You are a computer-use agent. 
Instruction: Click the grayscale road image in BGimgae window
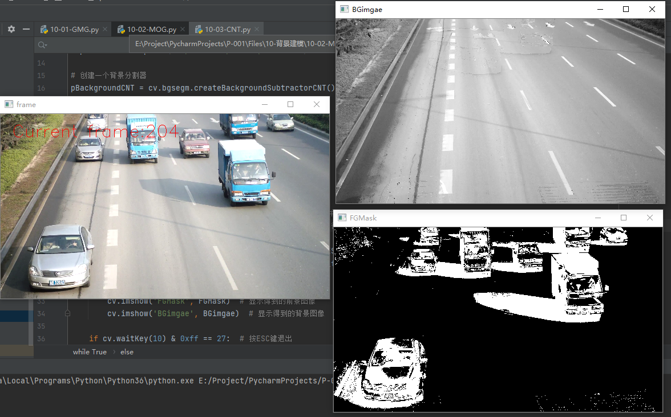point(500,111)
